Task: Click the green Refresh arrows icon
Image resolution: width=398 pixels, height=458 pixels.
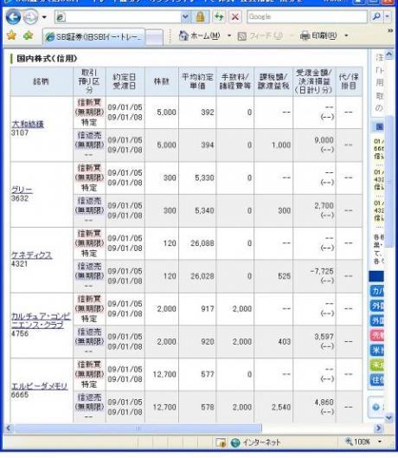Action: 219,17
